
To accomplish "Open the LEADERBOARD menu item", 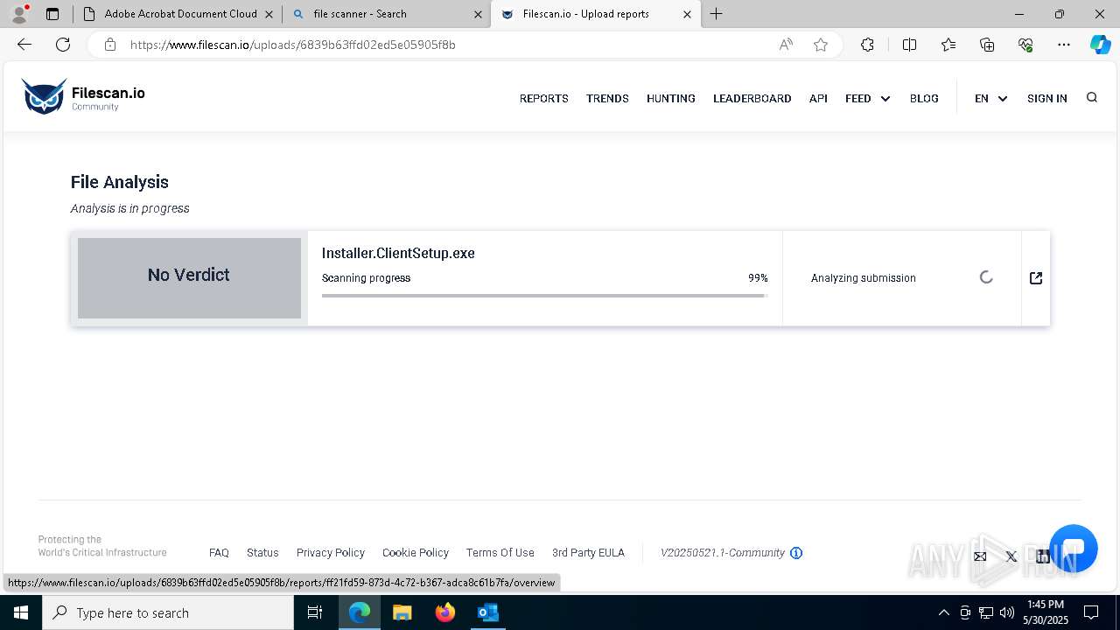I will coord(752,98).
